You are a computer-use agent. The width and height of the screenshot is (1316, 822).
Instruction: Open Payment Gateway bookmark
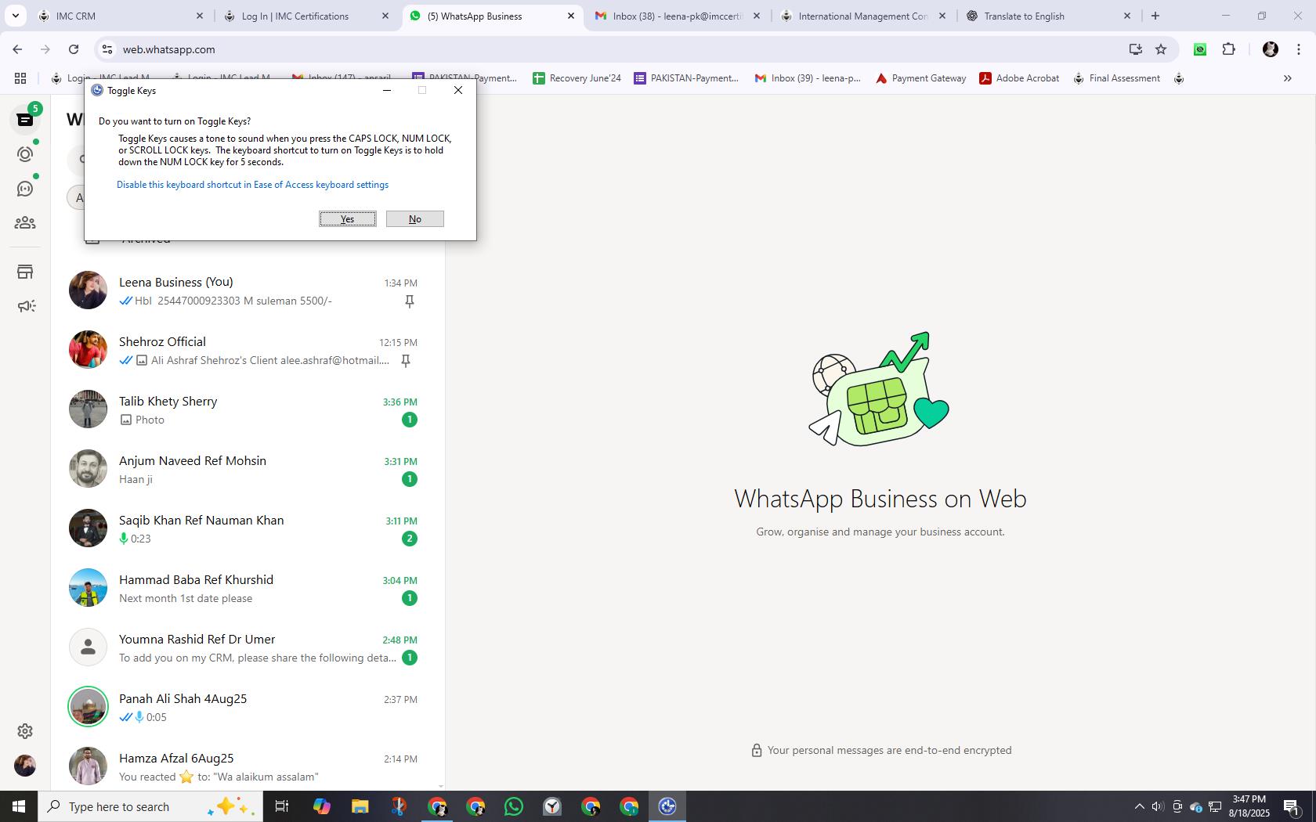[921, 78]
